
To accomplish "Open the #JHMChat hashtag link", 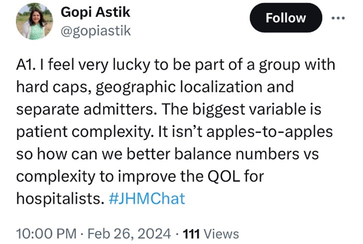I will (146, 198).
